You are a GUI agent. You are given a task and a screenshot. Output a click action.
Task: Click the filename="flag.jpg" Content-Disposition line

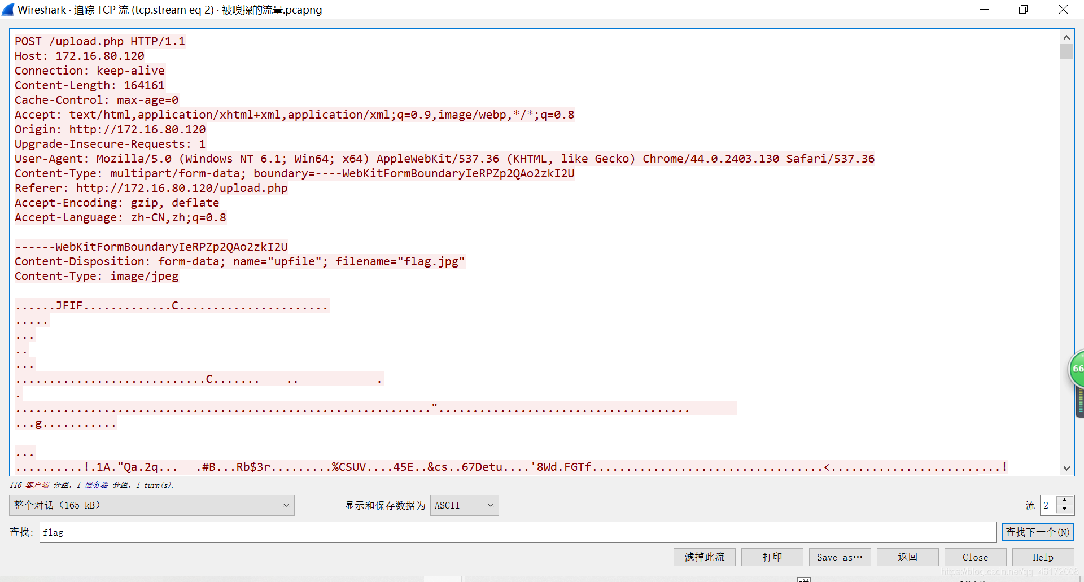tap(240, 261)
